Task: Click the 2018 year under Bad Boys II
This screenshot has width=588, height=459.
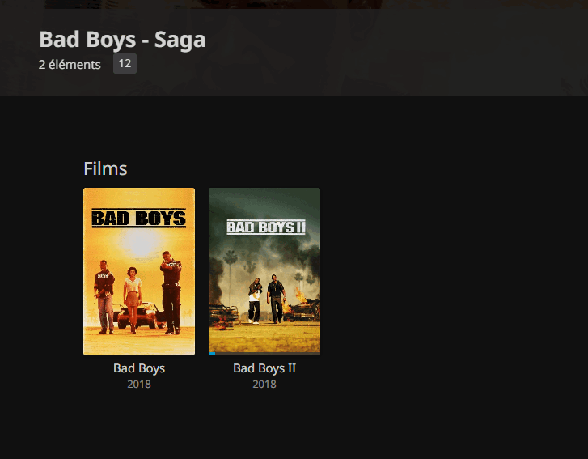Action: [x=264, y=384]
